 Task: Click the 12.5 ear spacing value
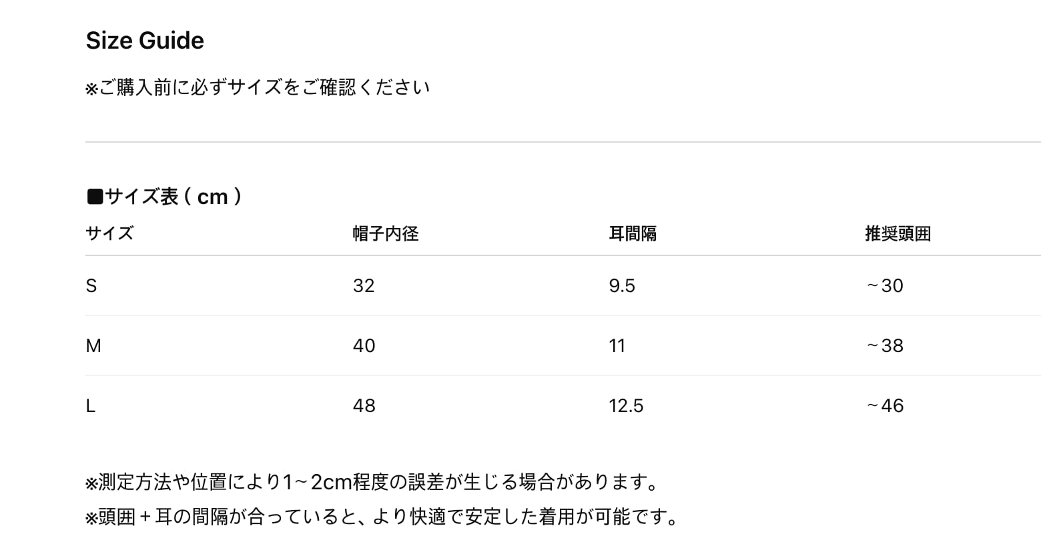[626, 406]
